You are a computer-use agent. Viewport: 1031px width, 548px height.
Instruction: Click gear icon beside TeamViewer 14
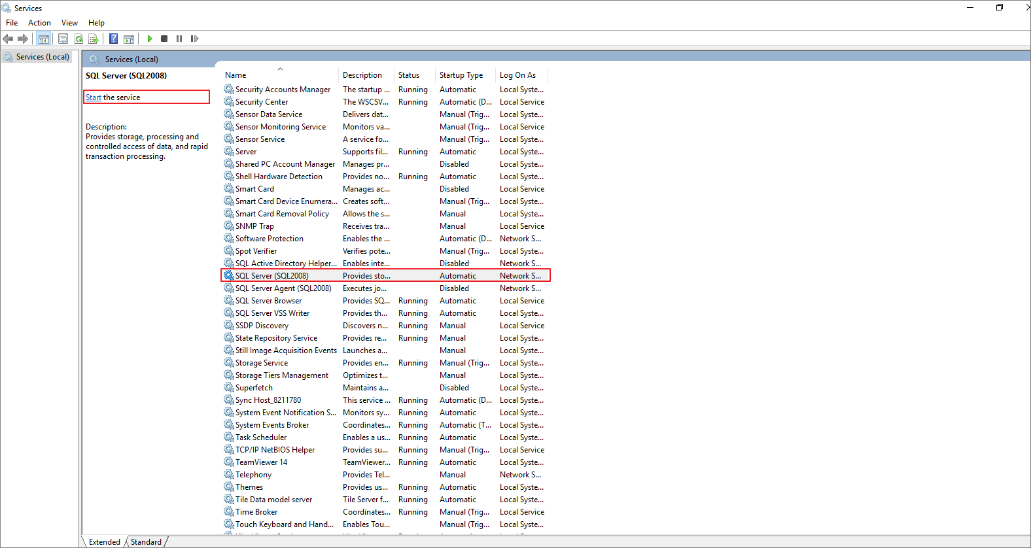pyautogui.click(x=229, y=462)
